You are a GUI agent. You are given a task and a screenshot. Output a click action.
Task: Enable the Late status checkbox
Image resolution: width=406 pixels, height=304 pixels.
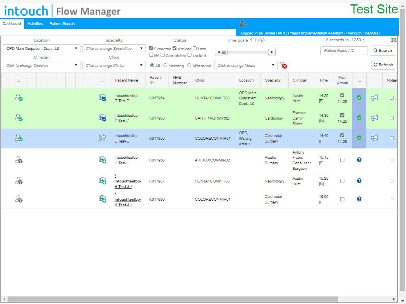coord(195,48)
